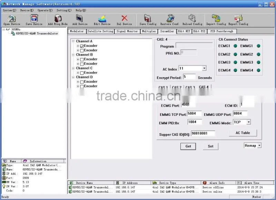This screenshot has width=276, height=200.
Task: Click the Restore Conf. toolbar icon
Action: [170, 20]
